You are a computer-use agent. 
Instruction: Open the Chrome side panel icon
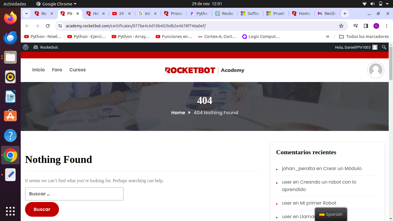[x=366, y=26]
